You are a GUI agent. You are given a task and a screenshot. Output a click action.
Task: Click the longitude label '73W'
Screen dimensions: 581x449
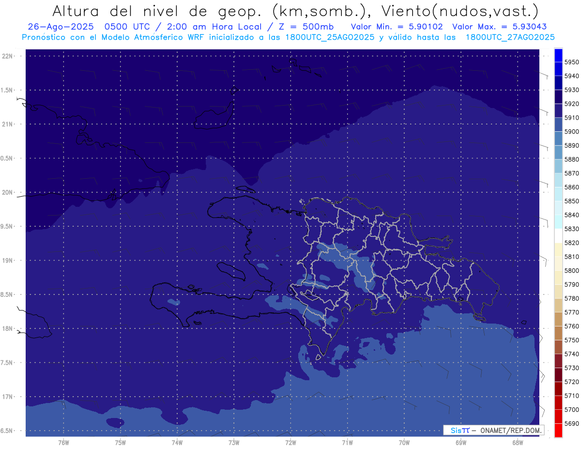click(x=234, y=443)
